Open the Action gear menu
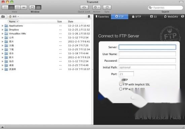The height and width of the screenshot is (129, 185). [97, 7]
